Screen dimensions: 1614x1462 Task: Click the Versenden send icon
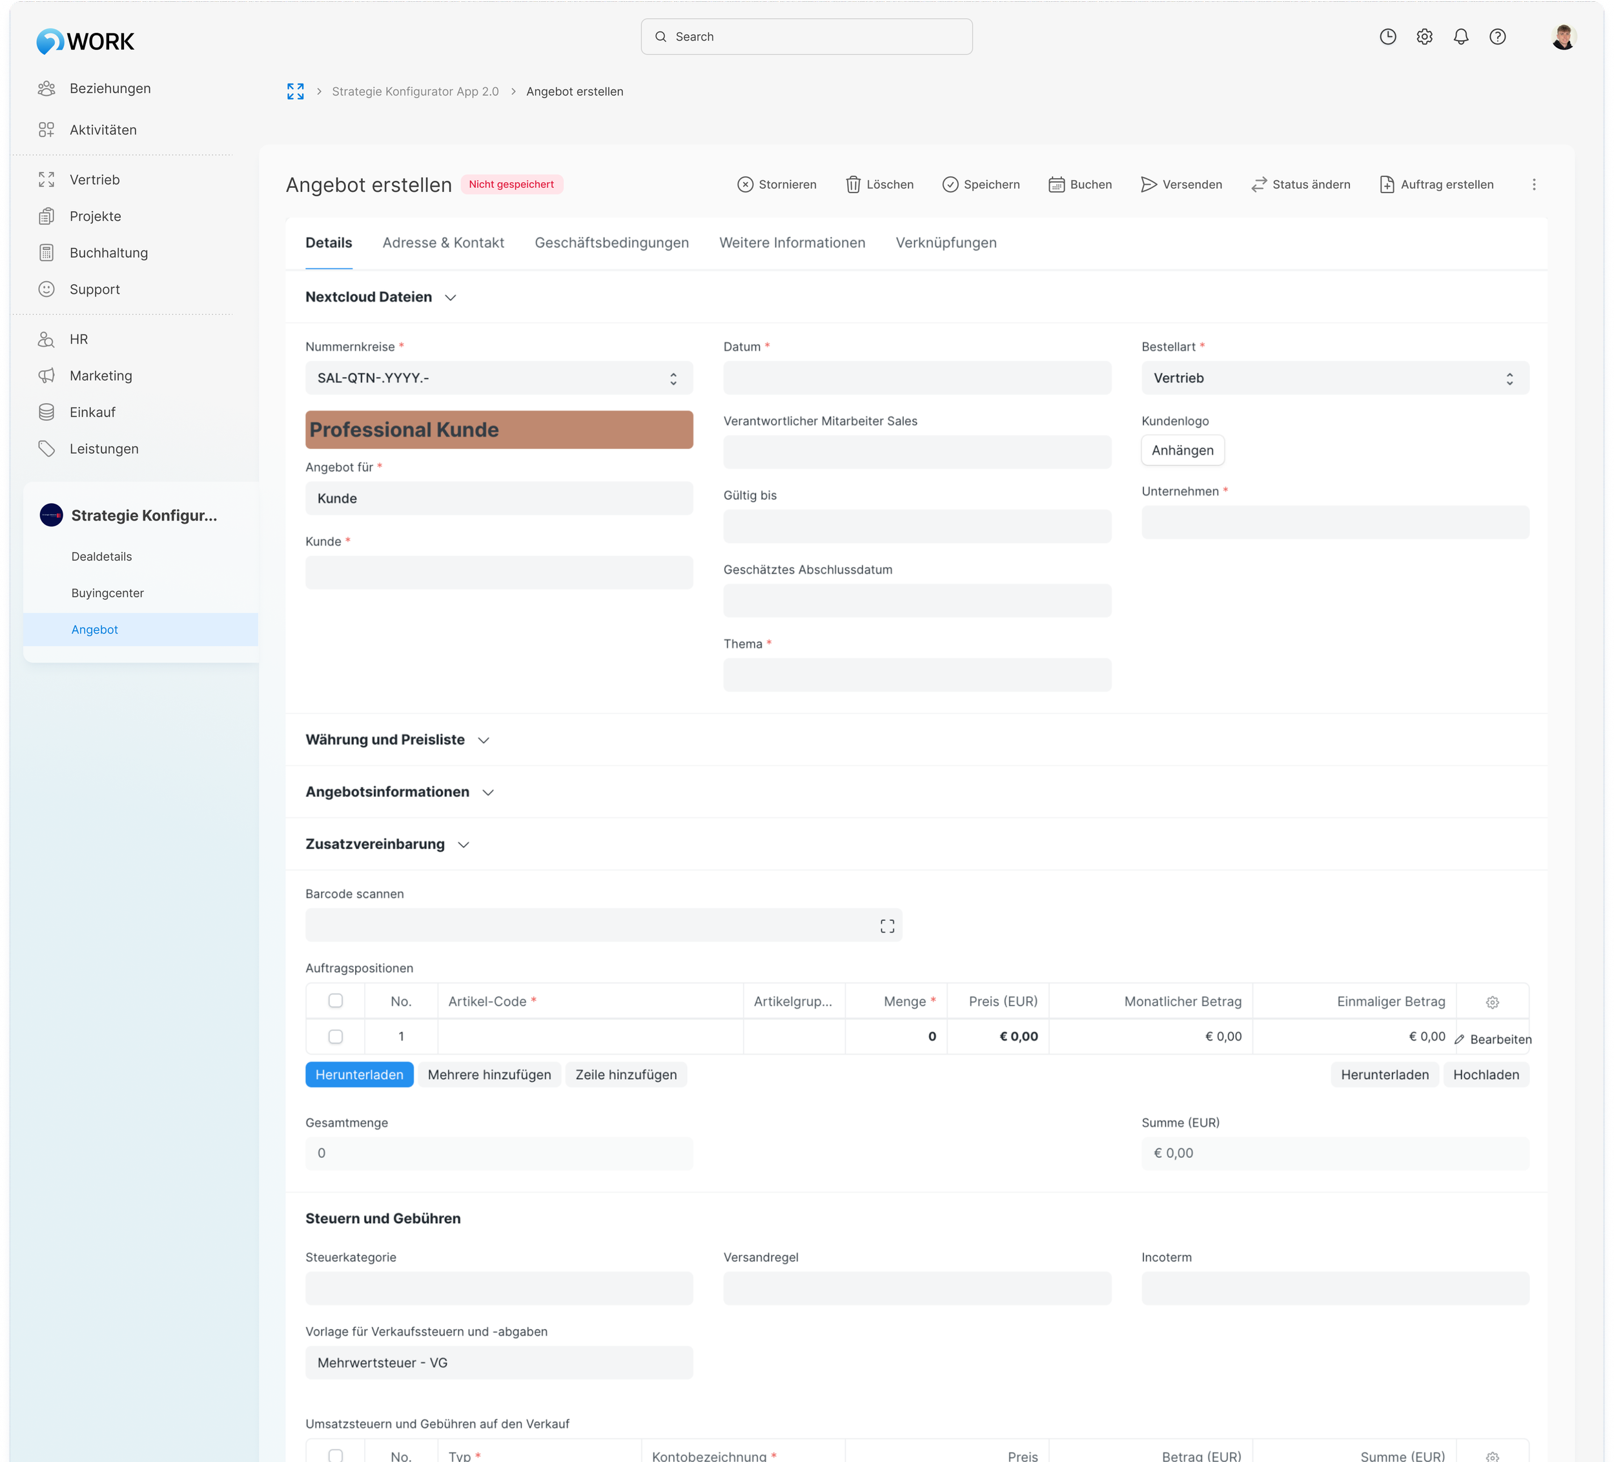click(1148, 184)
